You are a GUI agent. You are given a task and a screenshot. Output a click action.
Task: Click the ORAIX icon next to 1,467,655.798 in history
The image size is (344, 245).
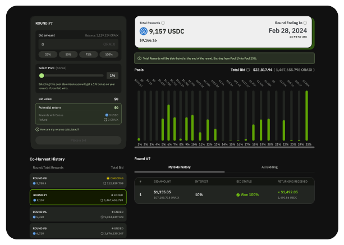tap(102, 200)
